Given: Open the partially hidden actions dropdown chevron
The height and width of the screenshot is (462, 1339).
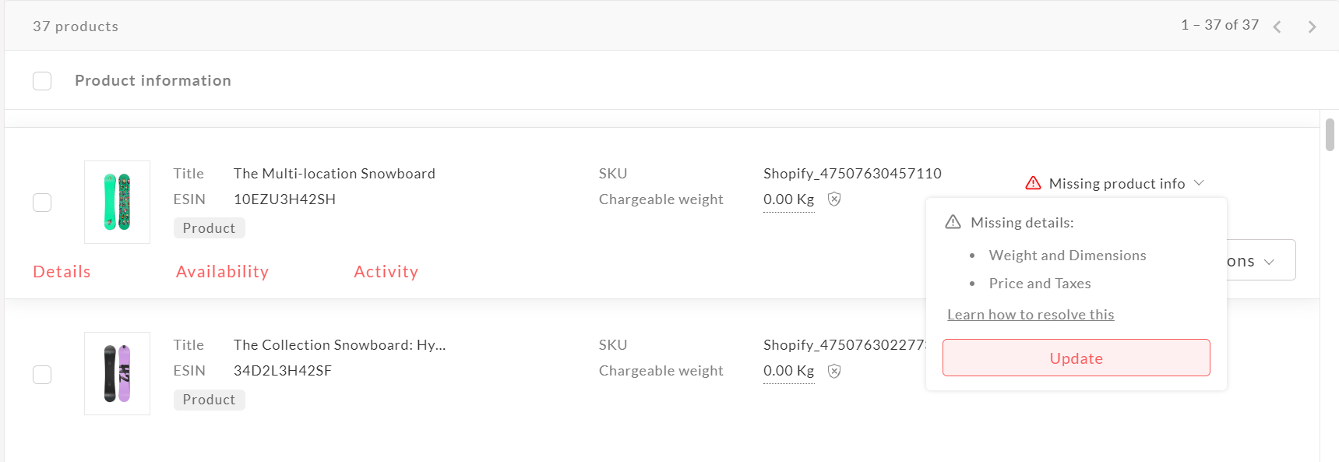Looking at the screenshot, I should pyautogui.click(x=1269, y=262).
